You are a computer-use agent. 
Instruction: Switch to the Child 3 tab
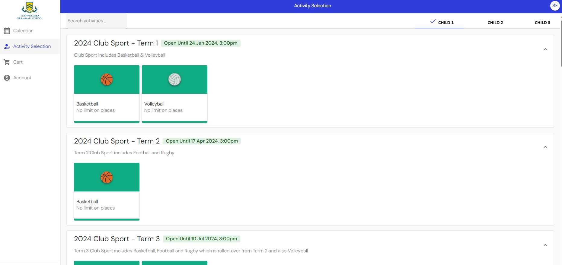[x=542, y=23]
